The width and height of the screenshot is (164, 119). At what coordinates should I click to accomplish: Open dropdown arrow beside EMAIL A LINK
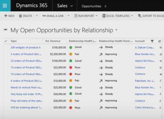click(x=69, y=16)
